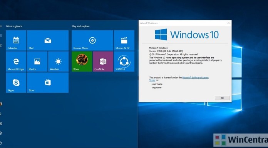Open the Calendar tile

(16, 40)
